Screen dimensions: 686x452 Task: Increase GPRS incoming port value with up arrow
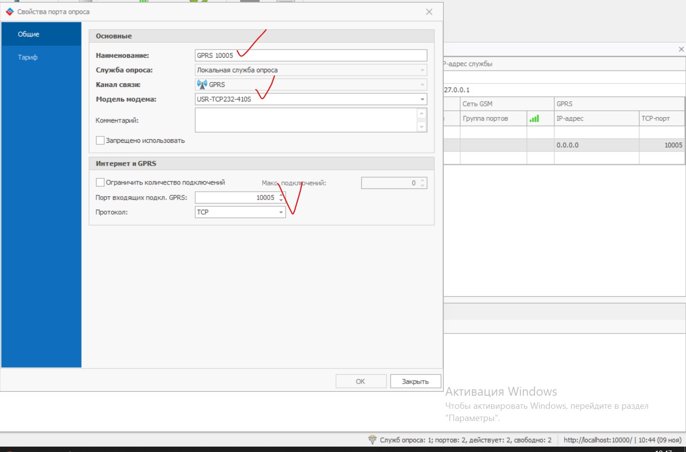coord(281,195)
